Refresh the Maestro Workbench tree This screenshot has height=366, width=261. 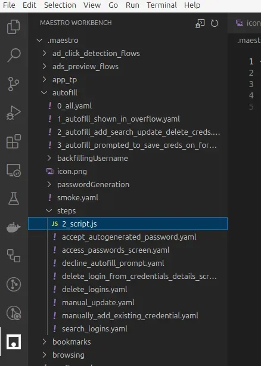(x=215, y=23)
